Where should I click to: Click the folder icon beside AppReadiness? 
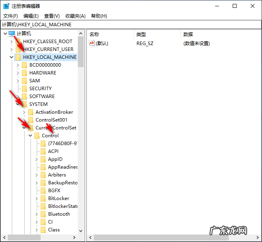coord(43,167)
